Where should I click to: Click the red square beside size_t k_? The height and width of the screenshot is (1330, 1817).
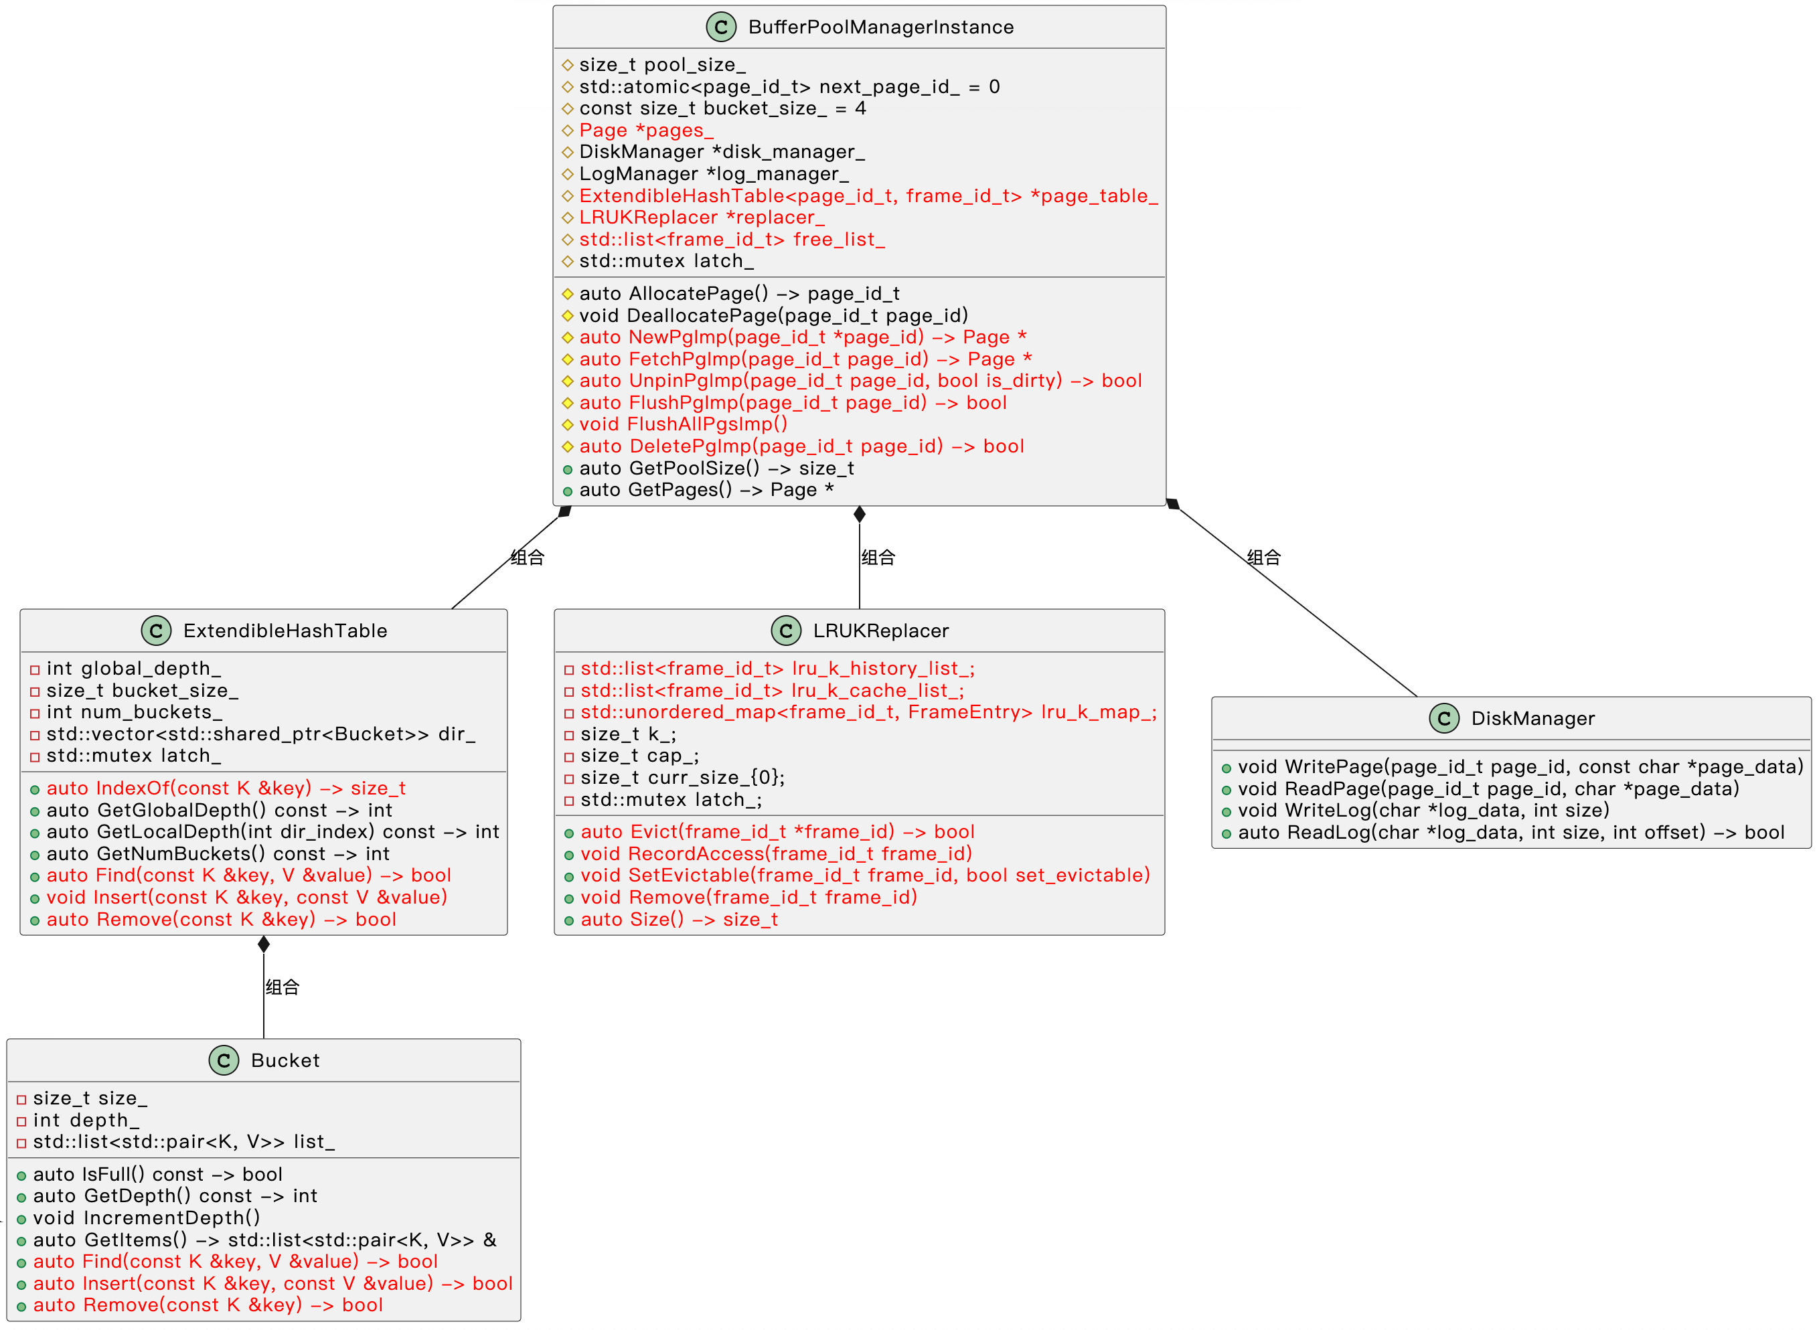click(x=569, y=735)
